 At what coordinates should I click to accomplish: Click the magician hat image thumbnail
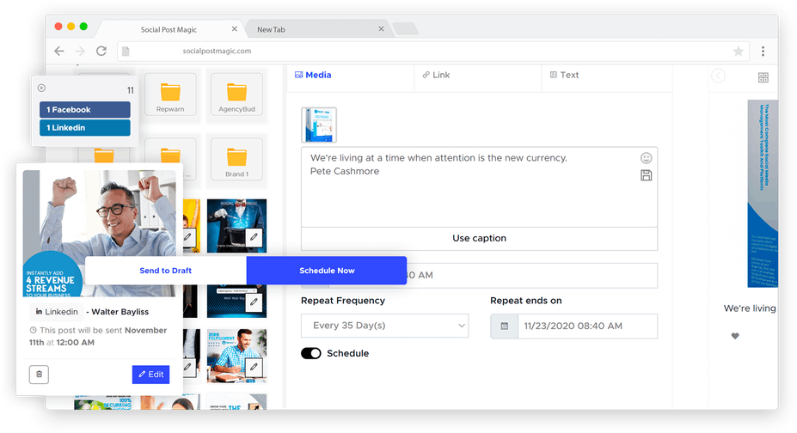coord(236,226)
